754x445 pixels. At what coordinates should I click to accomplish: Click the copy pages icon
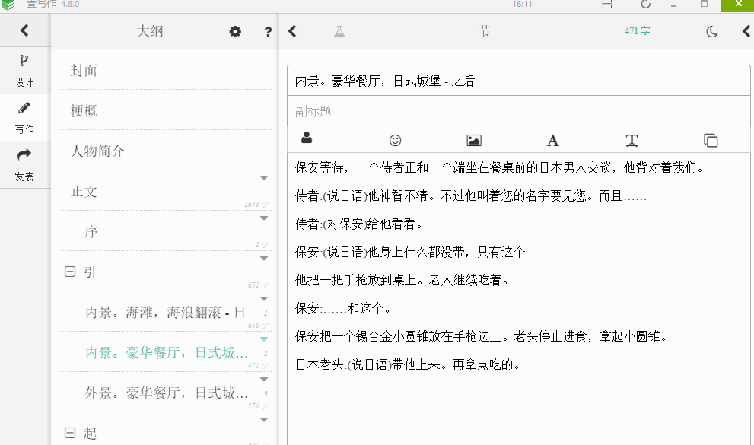pos(711,140)
